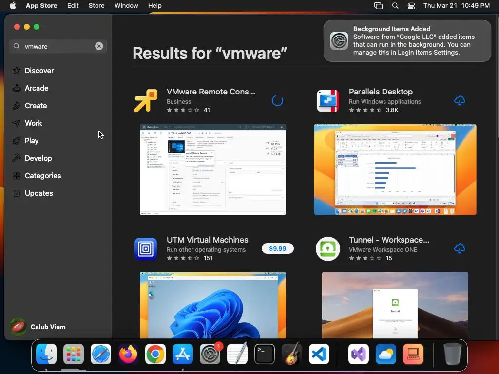Image resolution: width=499 pixels, height=374 pixels.
Task: Click the App Store Dock icon
Action: (x=183, y=354)
